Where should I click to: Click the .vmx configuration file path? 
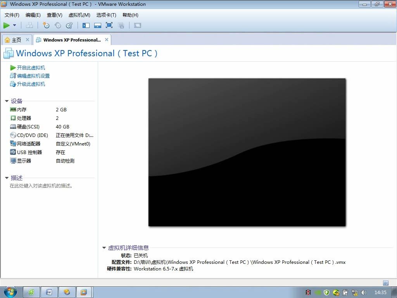pos(240,262)
